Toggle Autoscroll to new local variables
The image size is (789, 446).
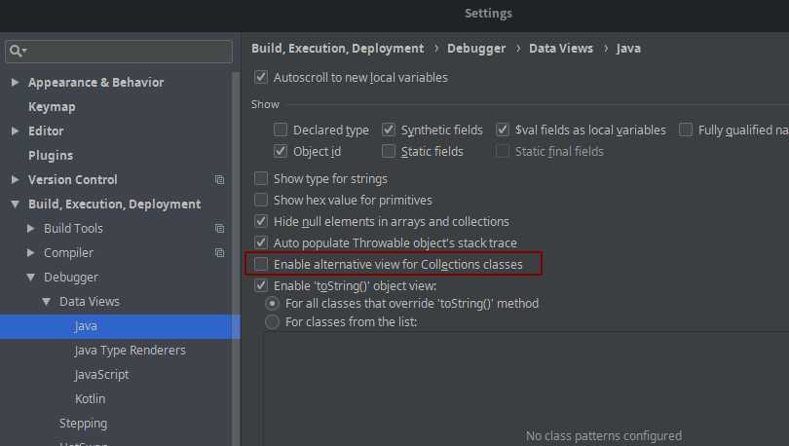261,77
